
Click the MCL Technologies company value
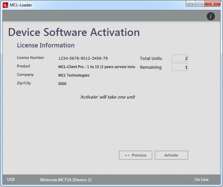(74, 75)
